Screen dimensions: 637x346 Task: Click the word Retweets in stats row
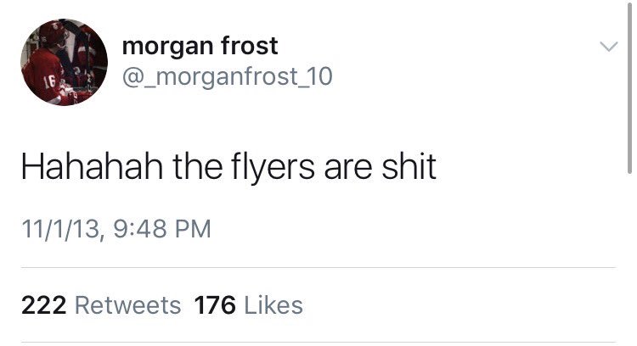click(128, 305)
